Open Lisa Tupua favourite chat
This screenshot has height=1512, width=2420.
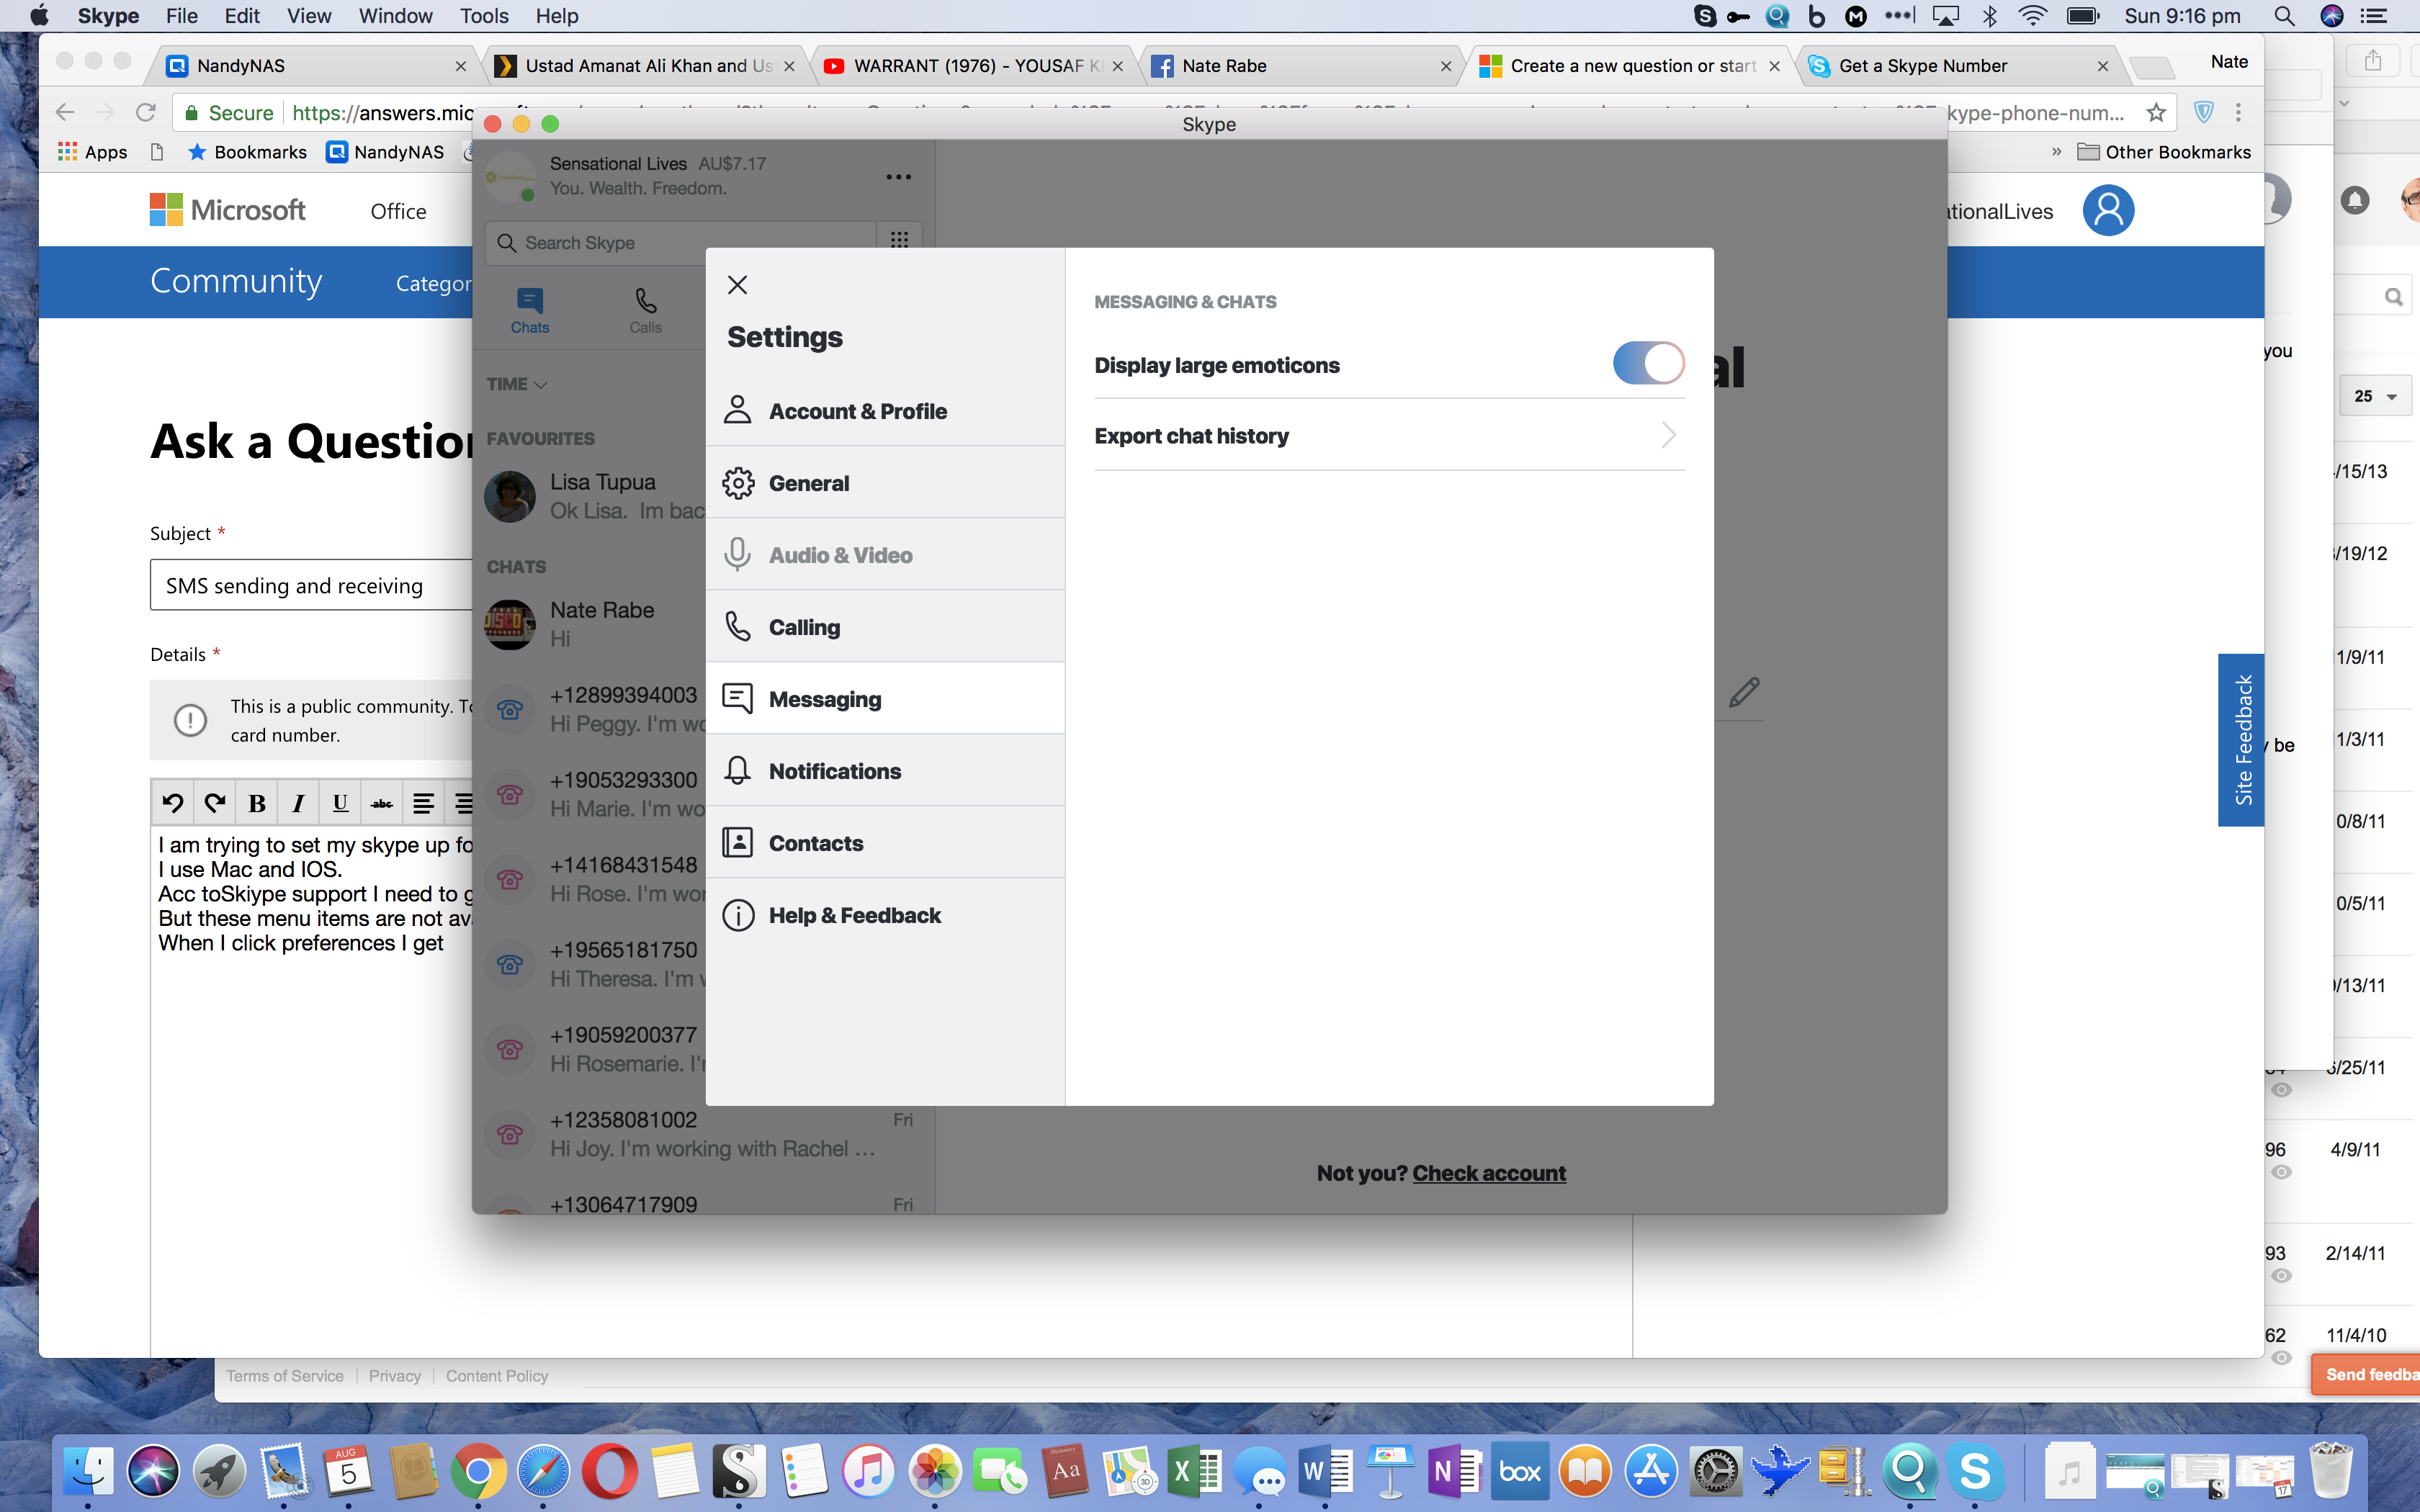click(x=595, y=496)
